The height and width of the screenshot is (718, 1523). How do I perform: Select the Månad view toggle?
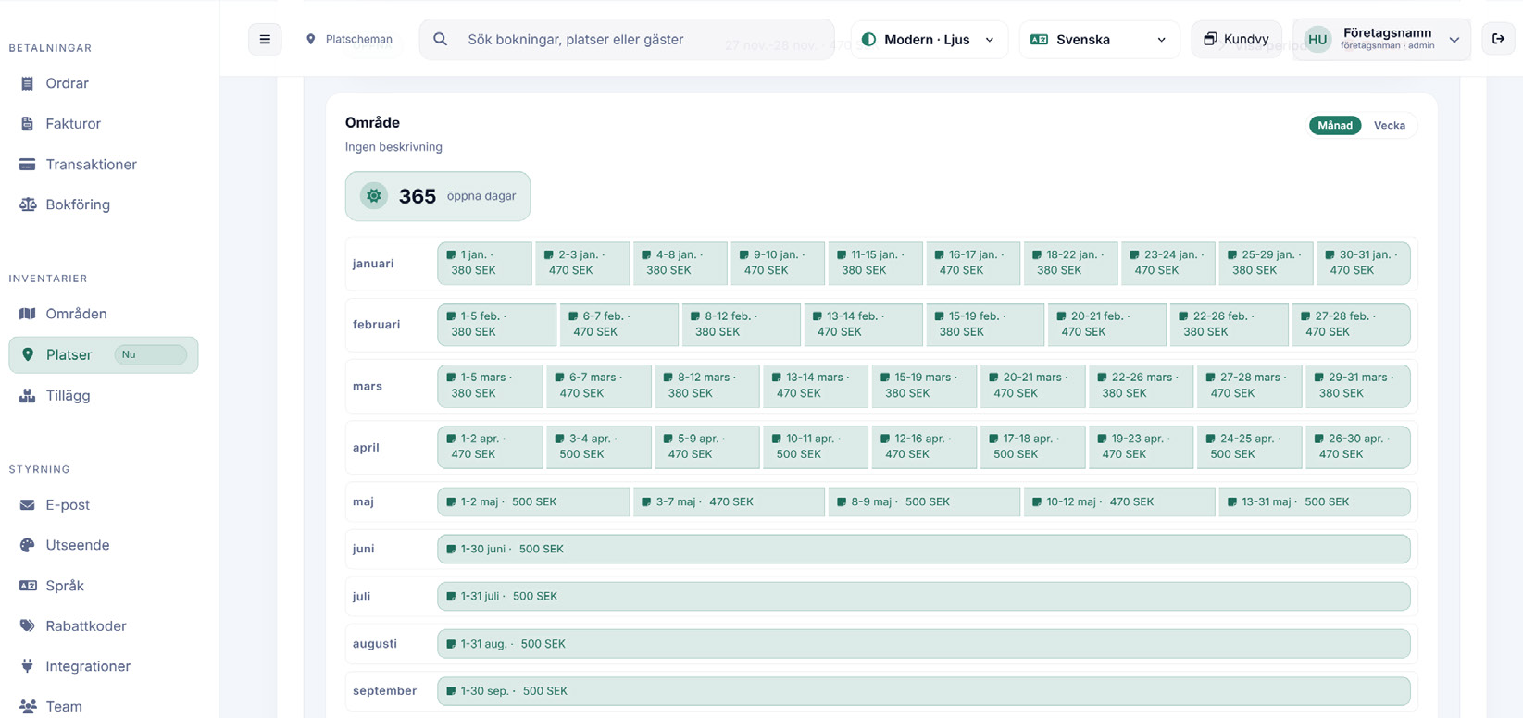[x=1334, y=126]
